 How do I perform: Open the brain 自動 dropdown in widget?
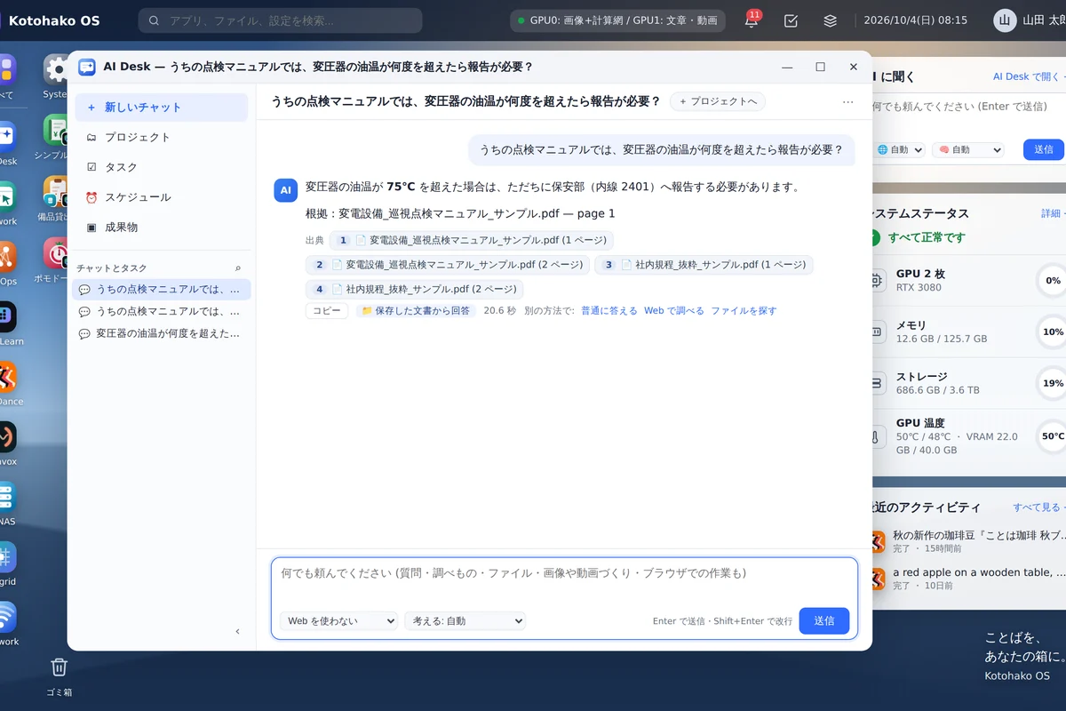coord(967,150)
